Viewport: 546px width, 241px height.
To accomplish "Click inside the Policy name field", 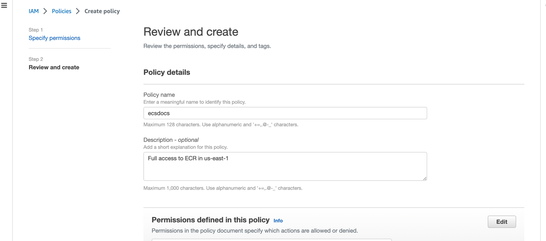I will tap(285, 113).
